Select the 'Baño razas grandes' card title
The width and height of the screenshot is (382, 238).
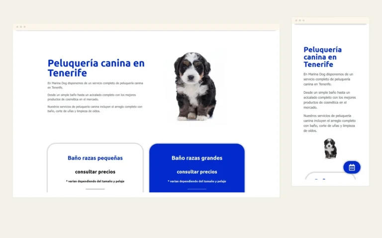click(197, 158)
